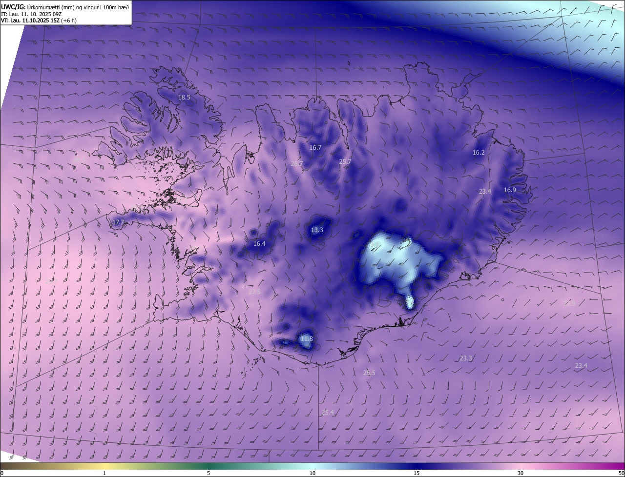The image size is (625, 477).
Task: Click the 18.5 value in the Westfjords
Action: [184, 98]
